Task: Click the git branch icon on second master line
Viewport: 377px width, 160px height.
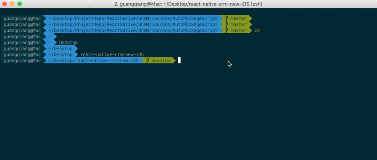Action: click(227, 25)
